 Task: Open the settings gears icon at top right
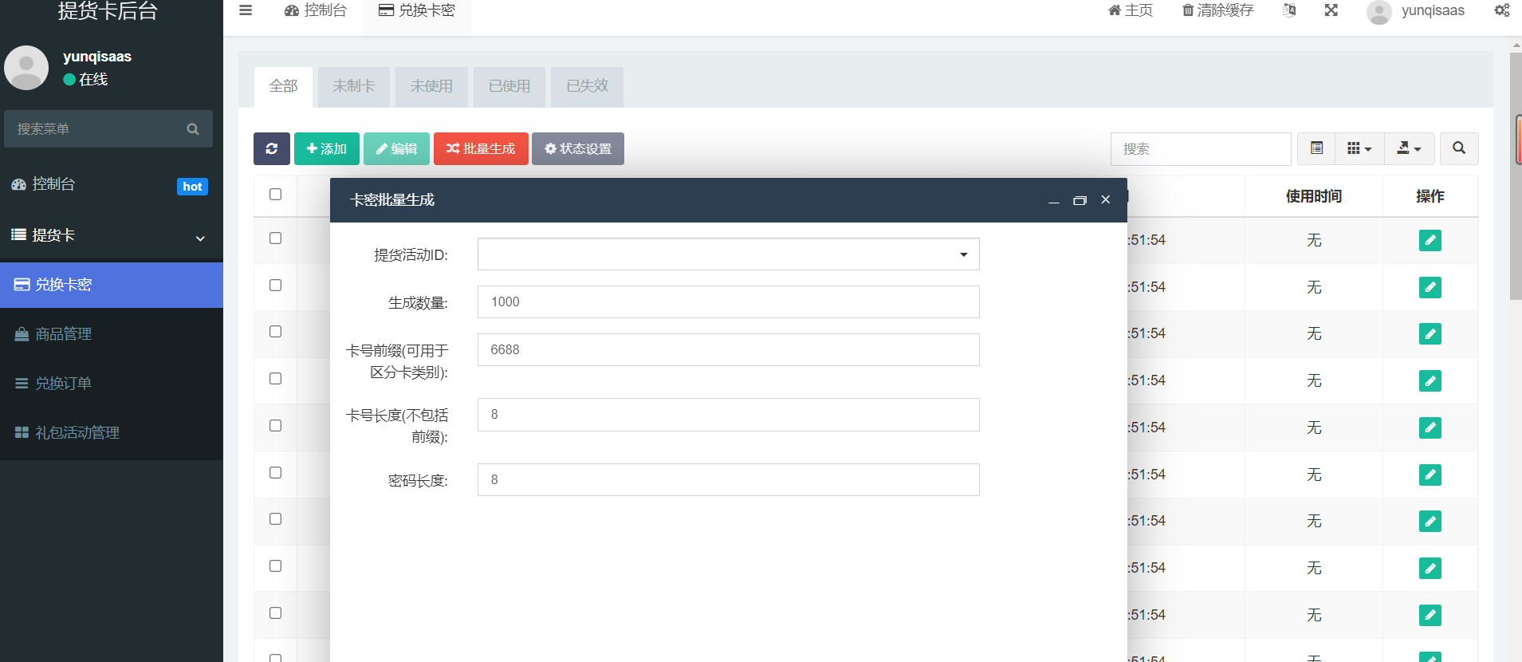tap(1501, 10)
